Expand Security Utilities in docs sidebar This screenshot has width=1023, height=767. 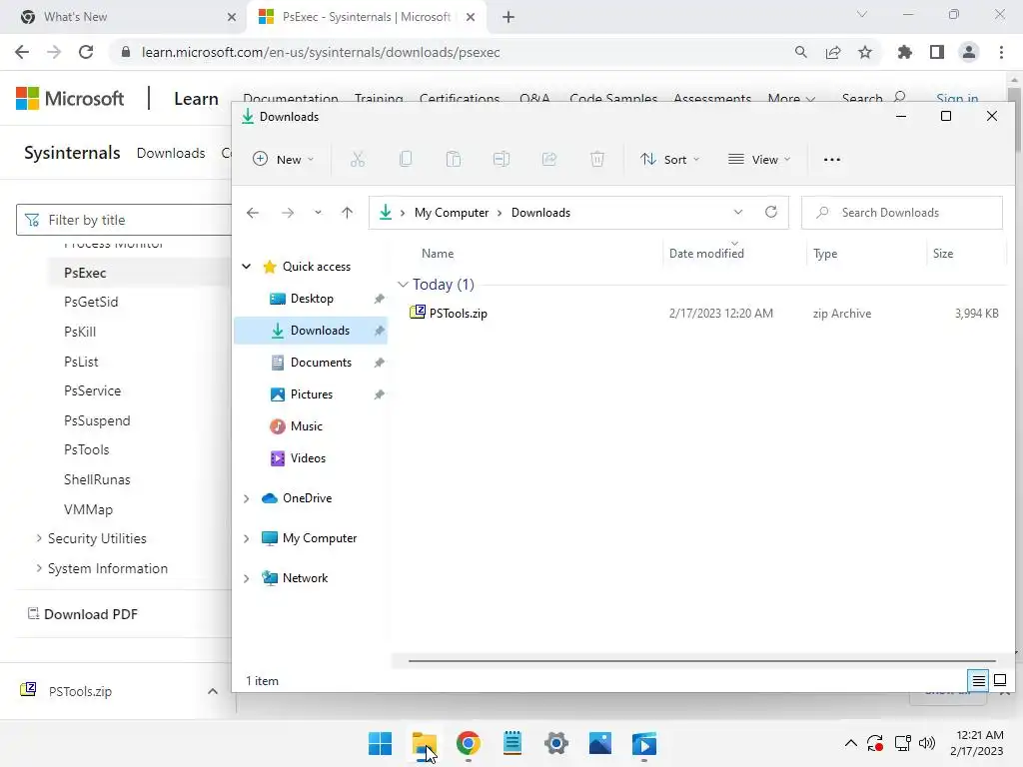[x=39, y=538]
